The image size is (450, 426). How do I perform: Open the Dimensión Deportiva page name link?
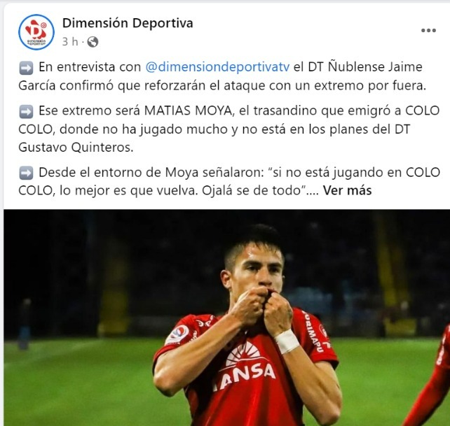[128, 23]
